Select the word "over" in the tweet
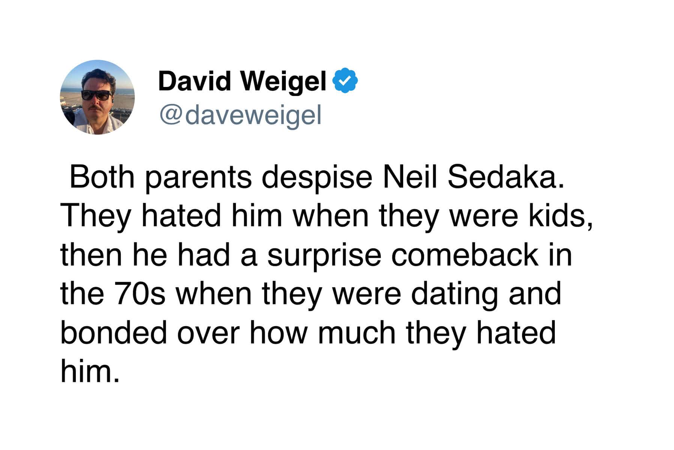Screen dimensions: 674x450 click(x=208, y=333)
